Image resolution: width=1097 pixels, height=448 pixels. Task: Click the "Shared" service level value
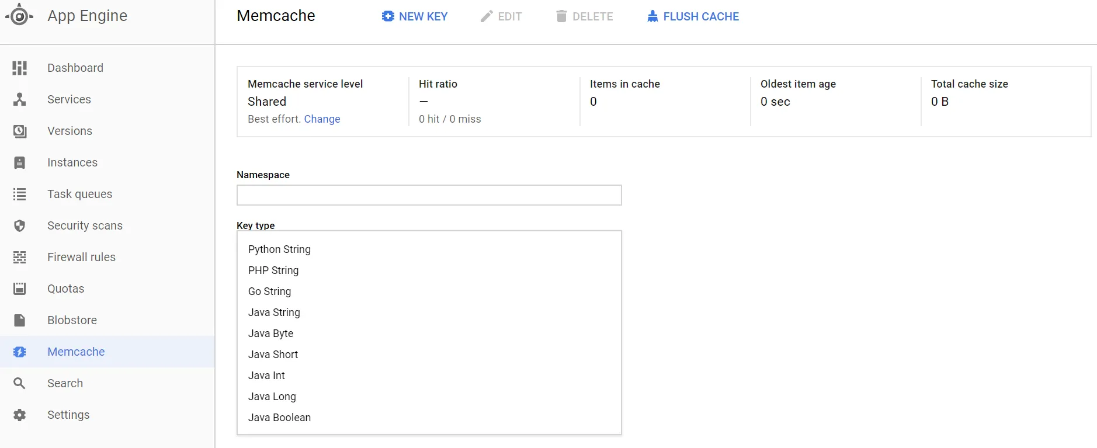pos(267,102)
